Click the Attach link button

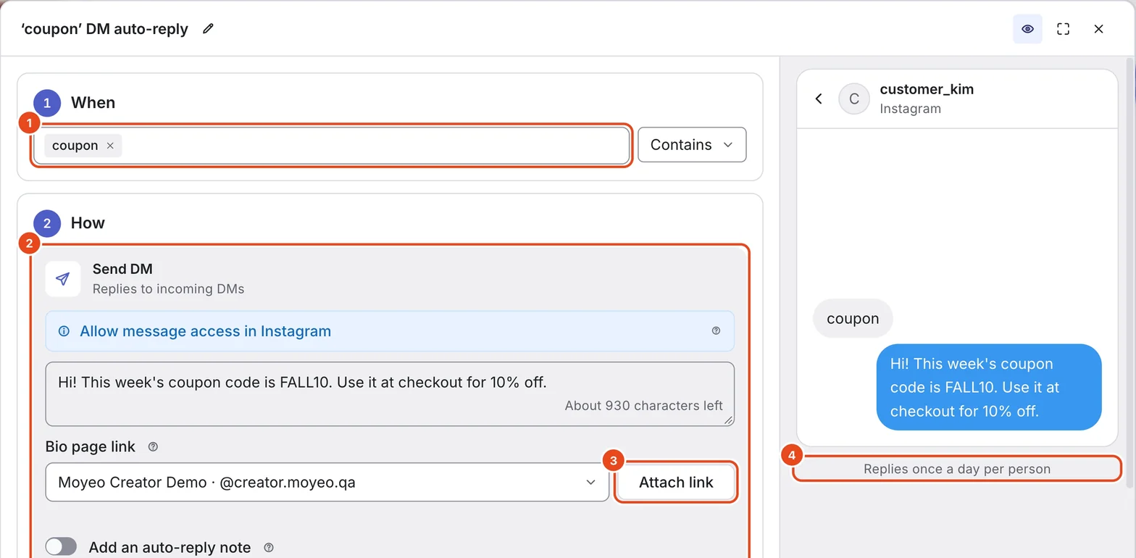pyautogui.click(x=676, y=483)
